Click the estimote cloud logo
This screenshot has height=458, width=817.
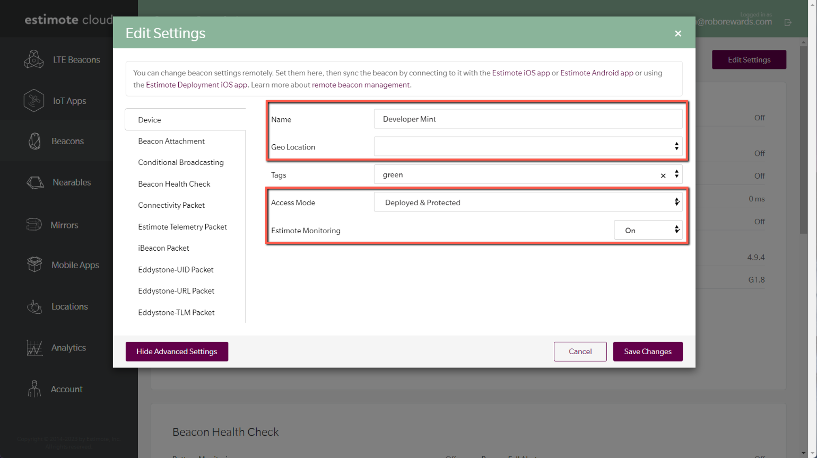pyautogui.click(x=68, y=20)
